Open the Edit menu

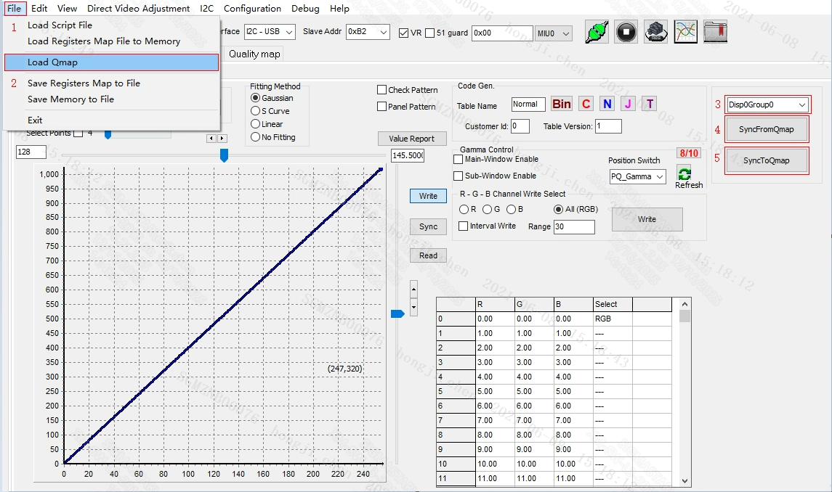tap(39, 9)
